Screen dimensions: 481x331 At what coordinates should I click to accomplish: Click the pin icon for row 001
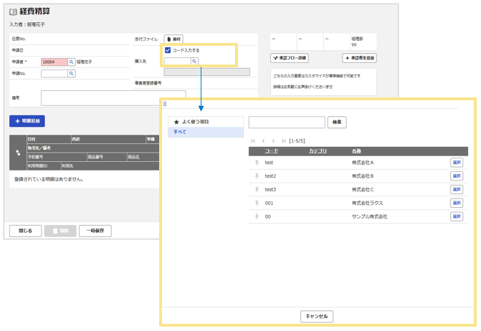257,203
